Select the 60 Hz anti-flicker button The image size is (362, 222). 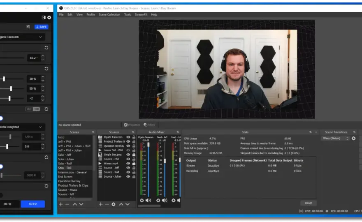tap(33, 204)
